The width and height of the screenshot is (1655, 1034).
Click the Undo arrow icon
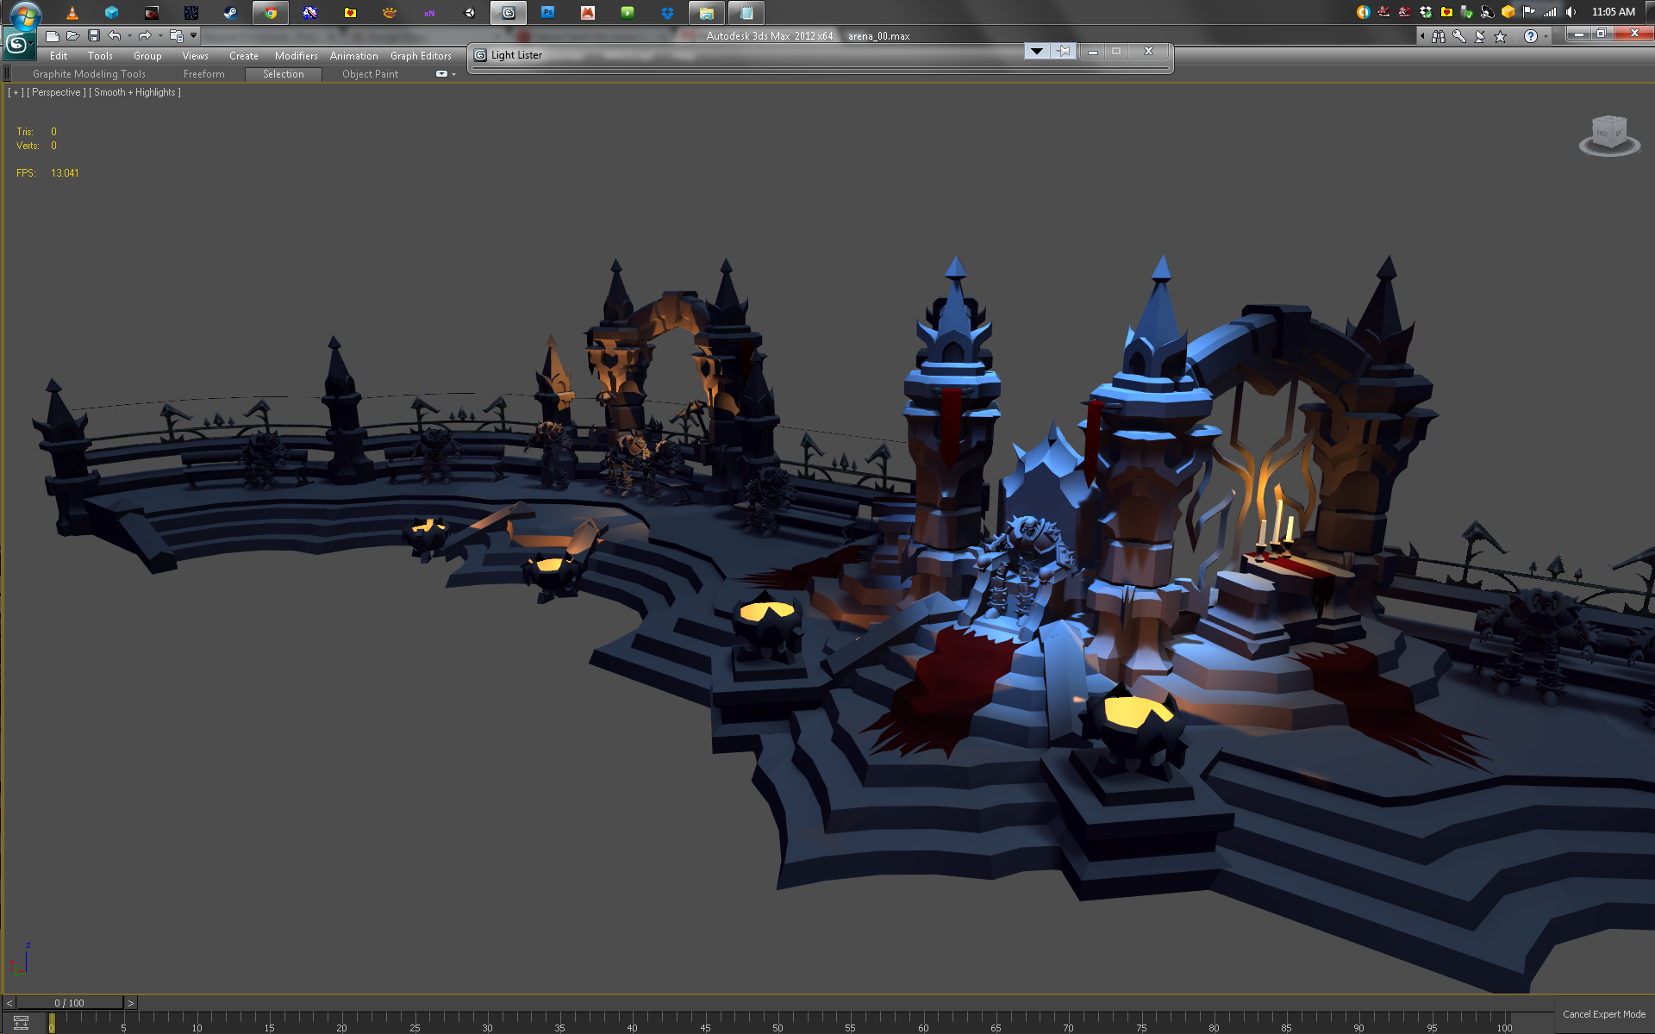point(115,35)
